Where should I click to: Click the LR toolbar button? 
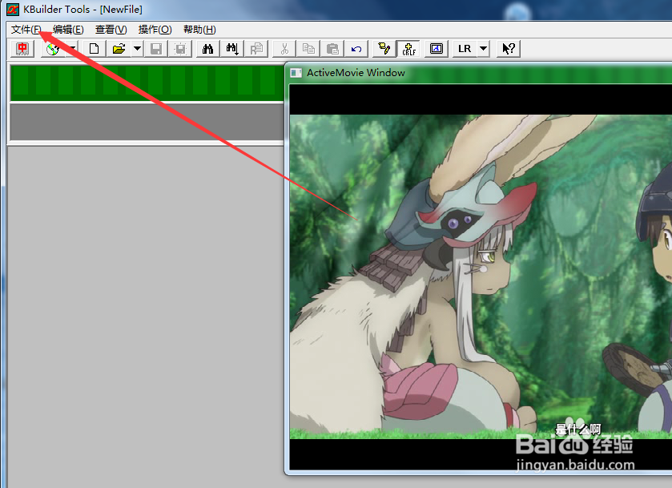pos(465,49)
